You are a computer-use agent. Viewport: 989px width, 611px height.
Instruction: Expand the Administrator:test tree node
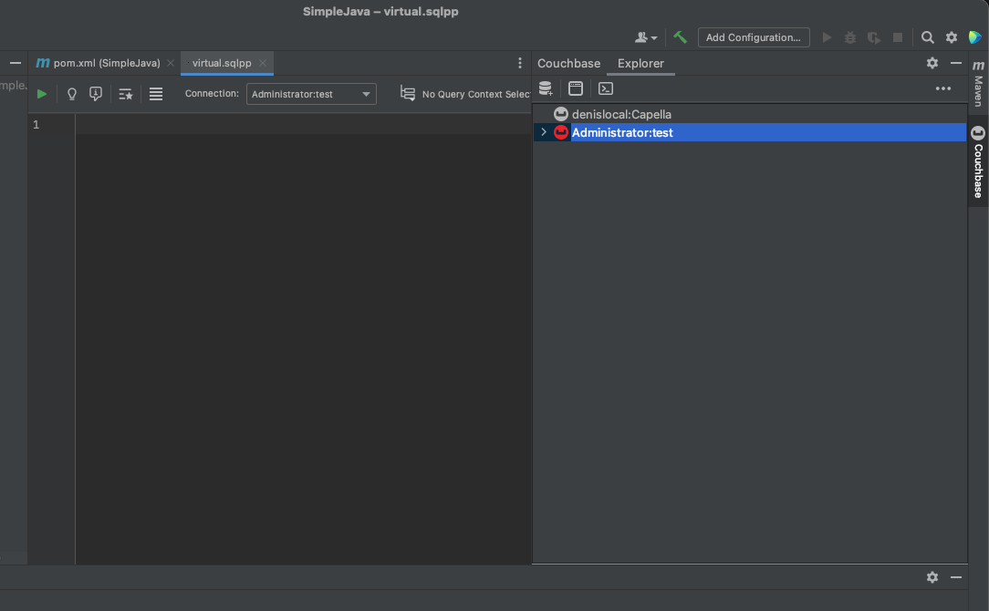click(544, 132)
